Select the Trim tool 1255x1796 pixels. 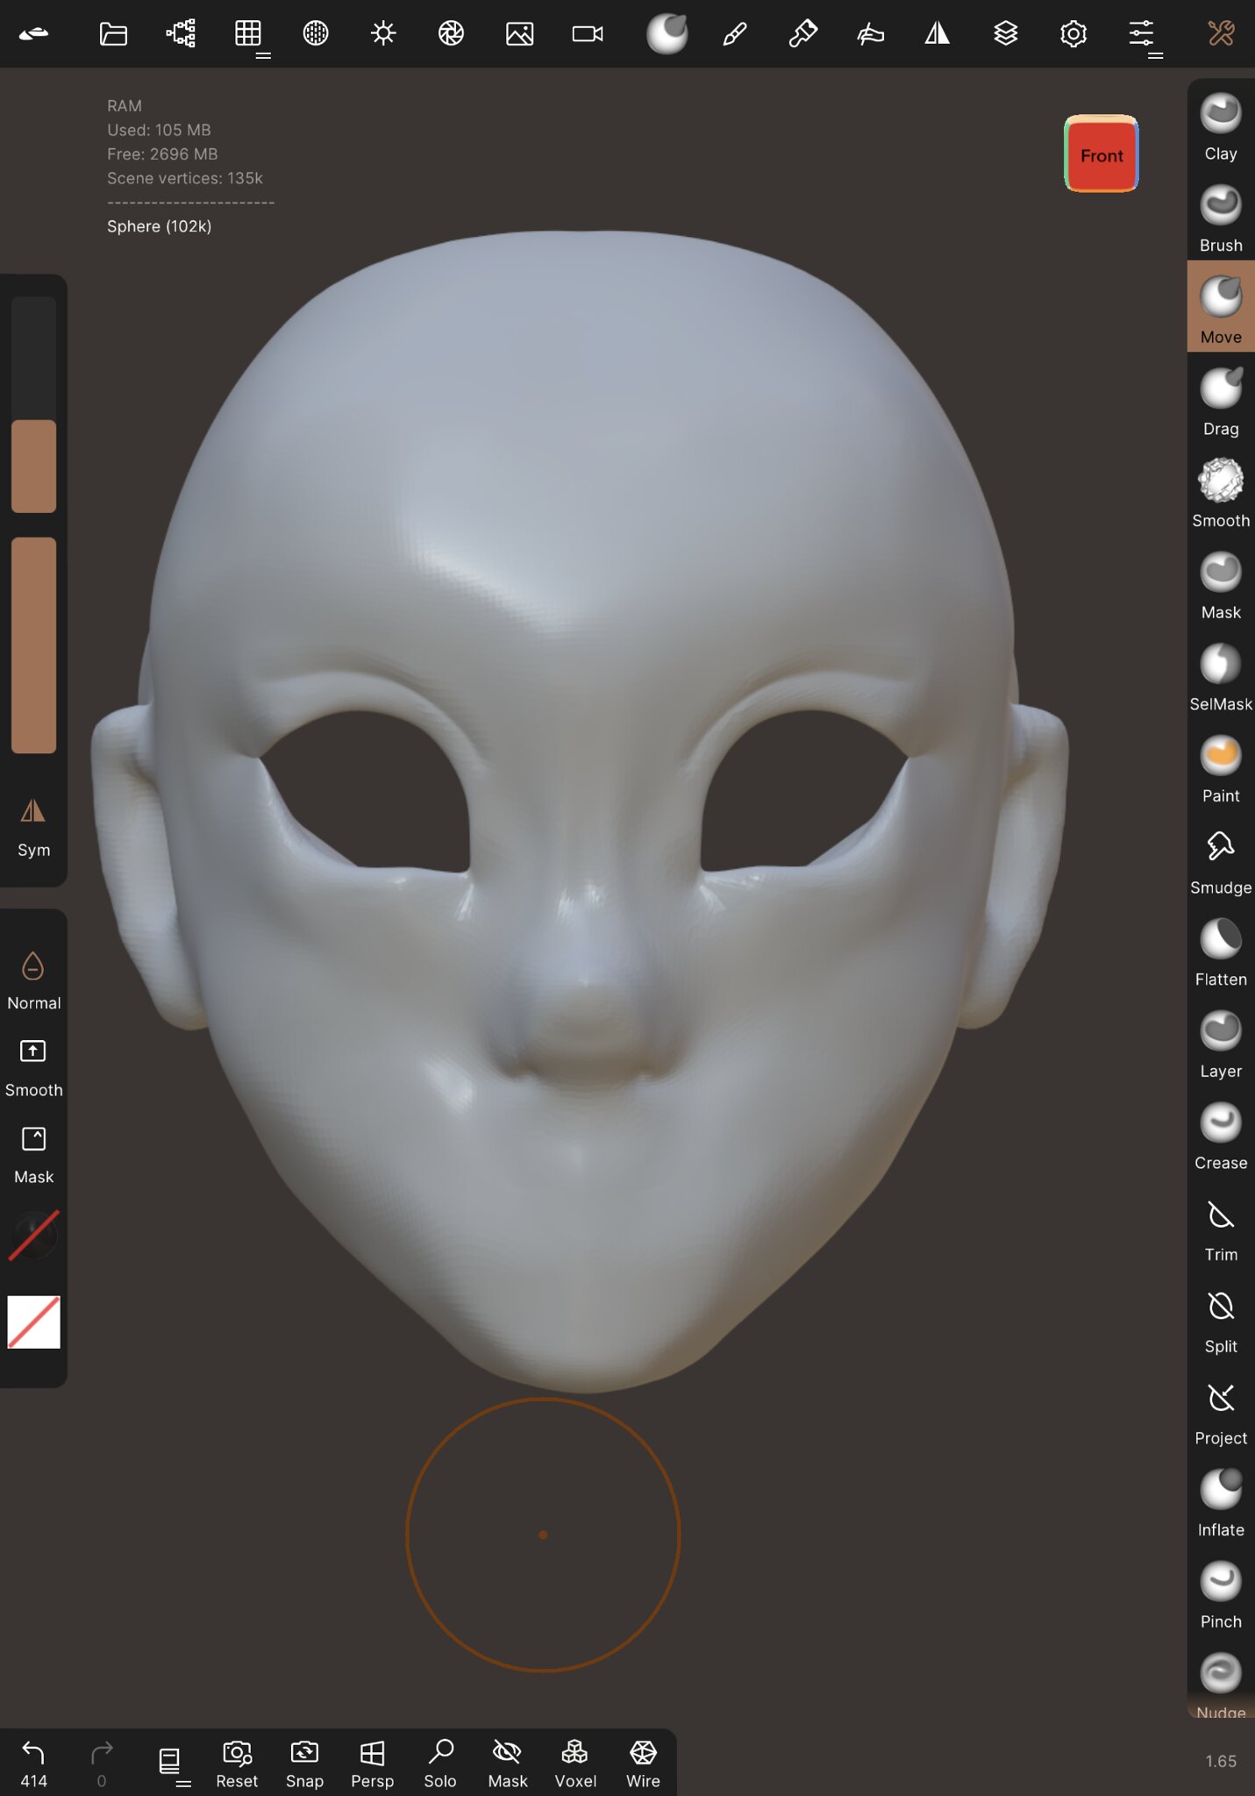1221,1229
